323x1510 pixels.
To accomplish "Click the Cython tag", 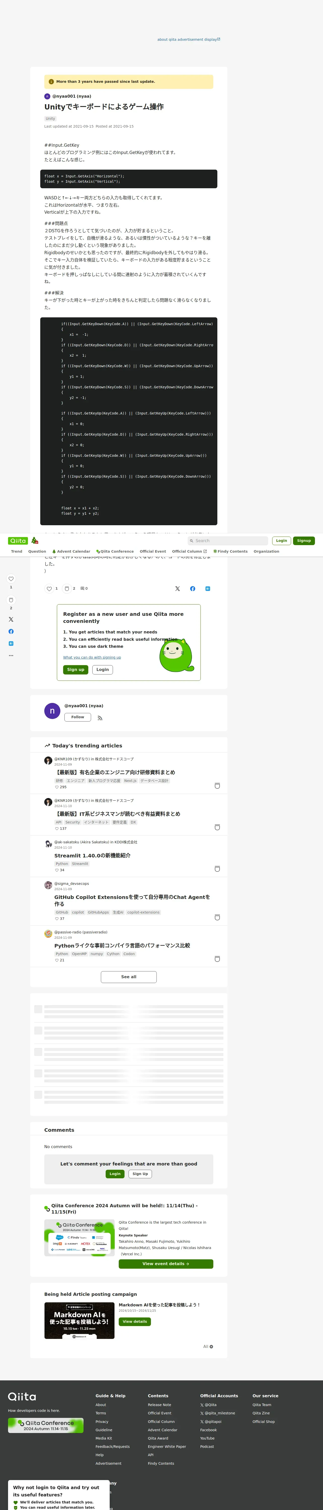I will pos(113,954).
